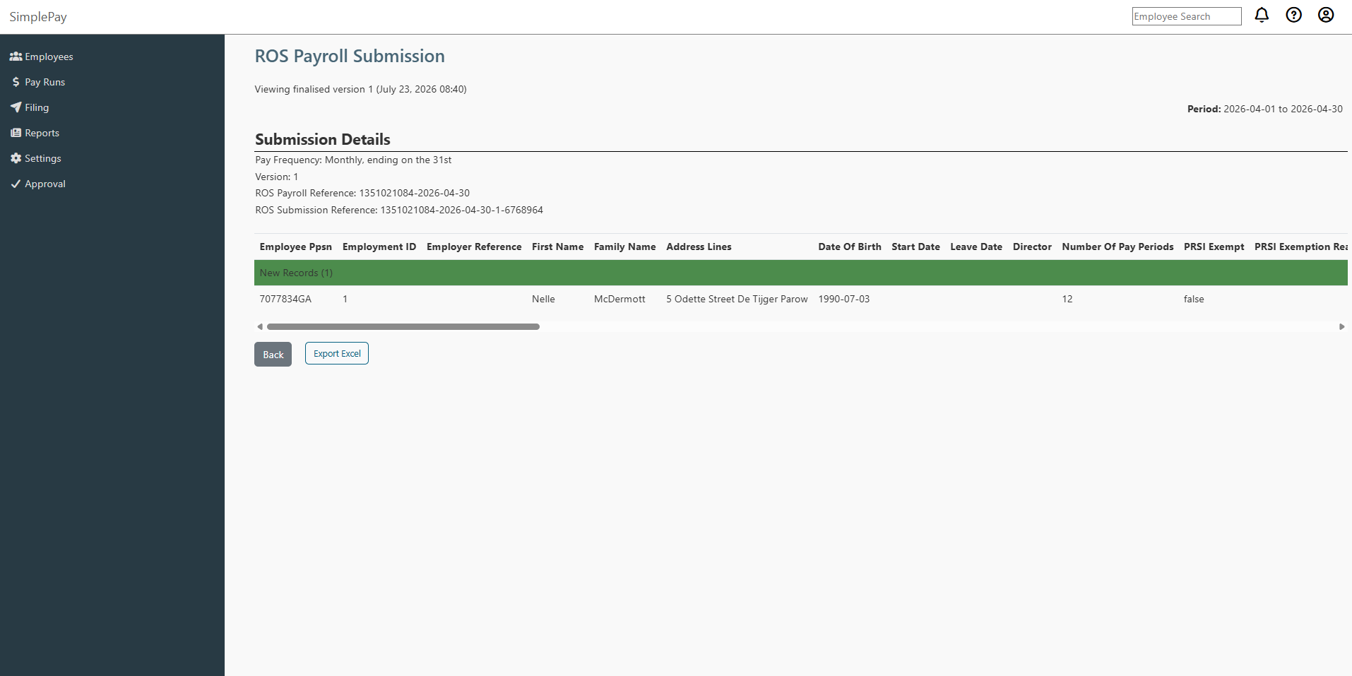Click the Pay Runs dollar icon

[16, 82]
